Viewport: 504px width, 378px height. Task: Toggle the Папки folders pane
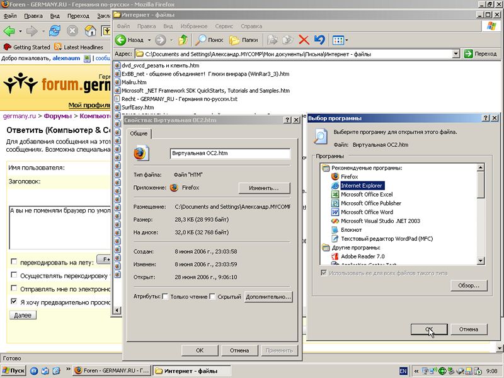click(244, 40)
